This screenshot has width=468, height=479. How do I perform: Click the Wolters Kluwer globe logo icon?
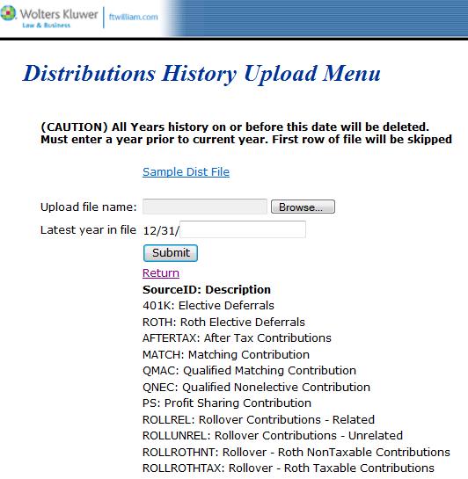point(8,14)
